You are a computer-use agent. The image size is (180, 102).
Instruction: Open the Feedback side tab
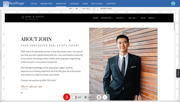[x=178, y=73]
